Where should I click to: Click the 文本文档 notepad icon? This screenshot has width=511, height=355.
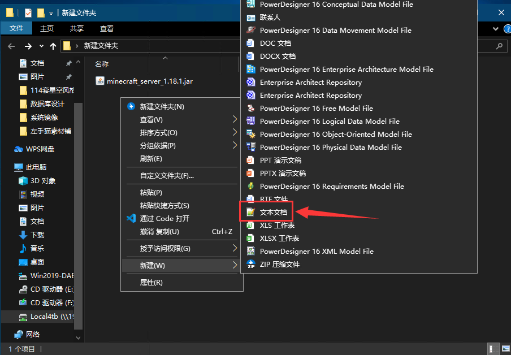(250, 212)
